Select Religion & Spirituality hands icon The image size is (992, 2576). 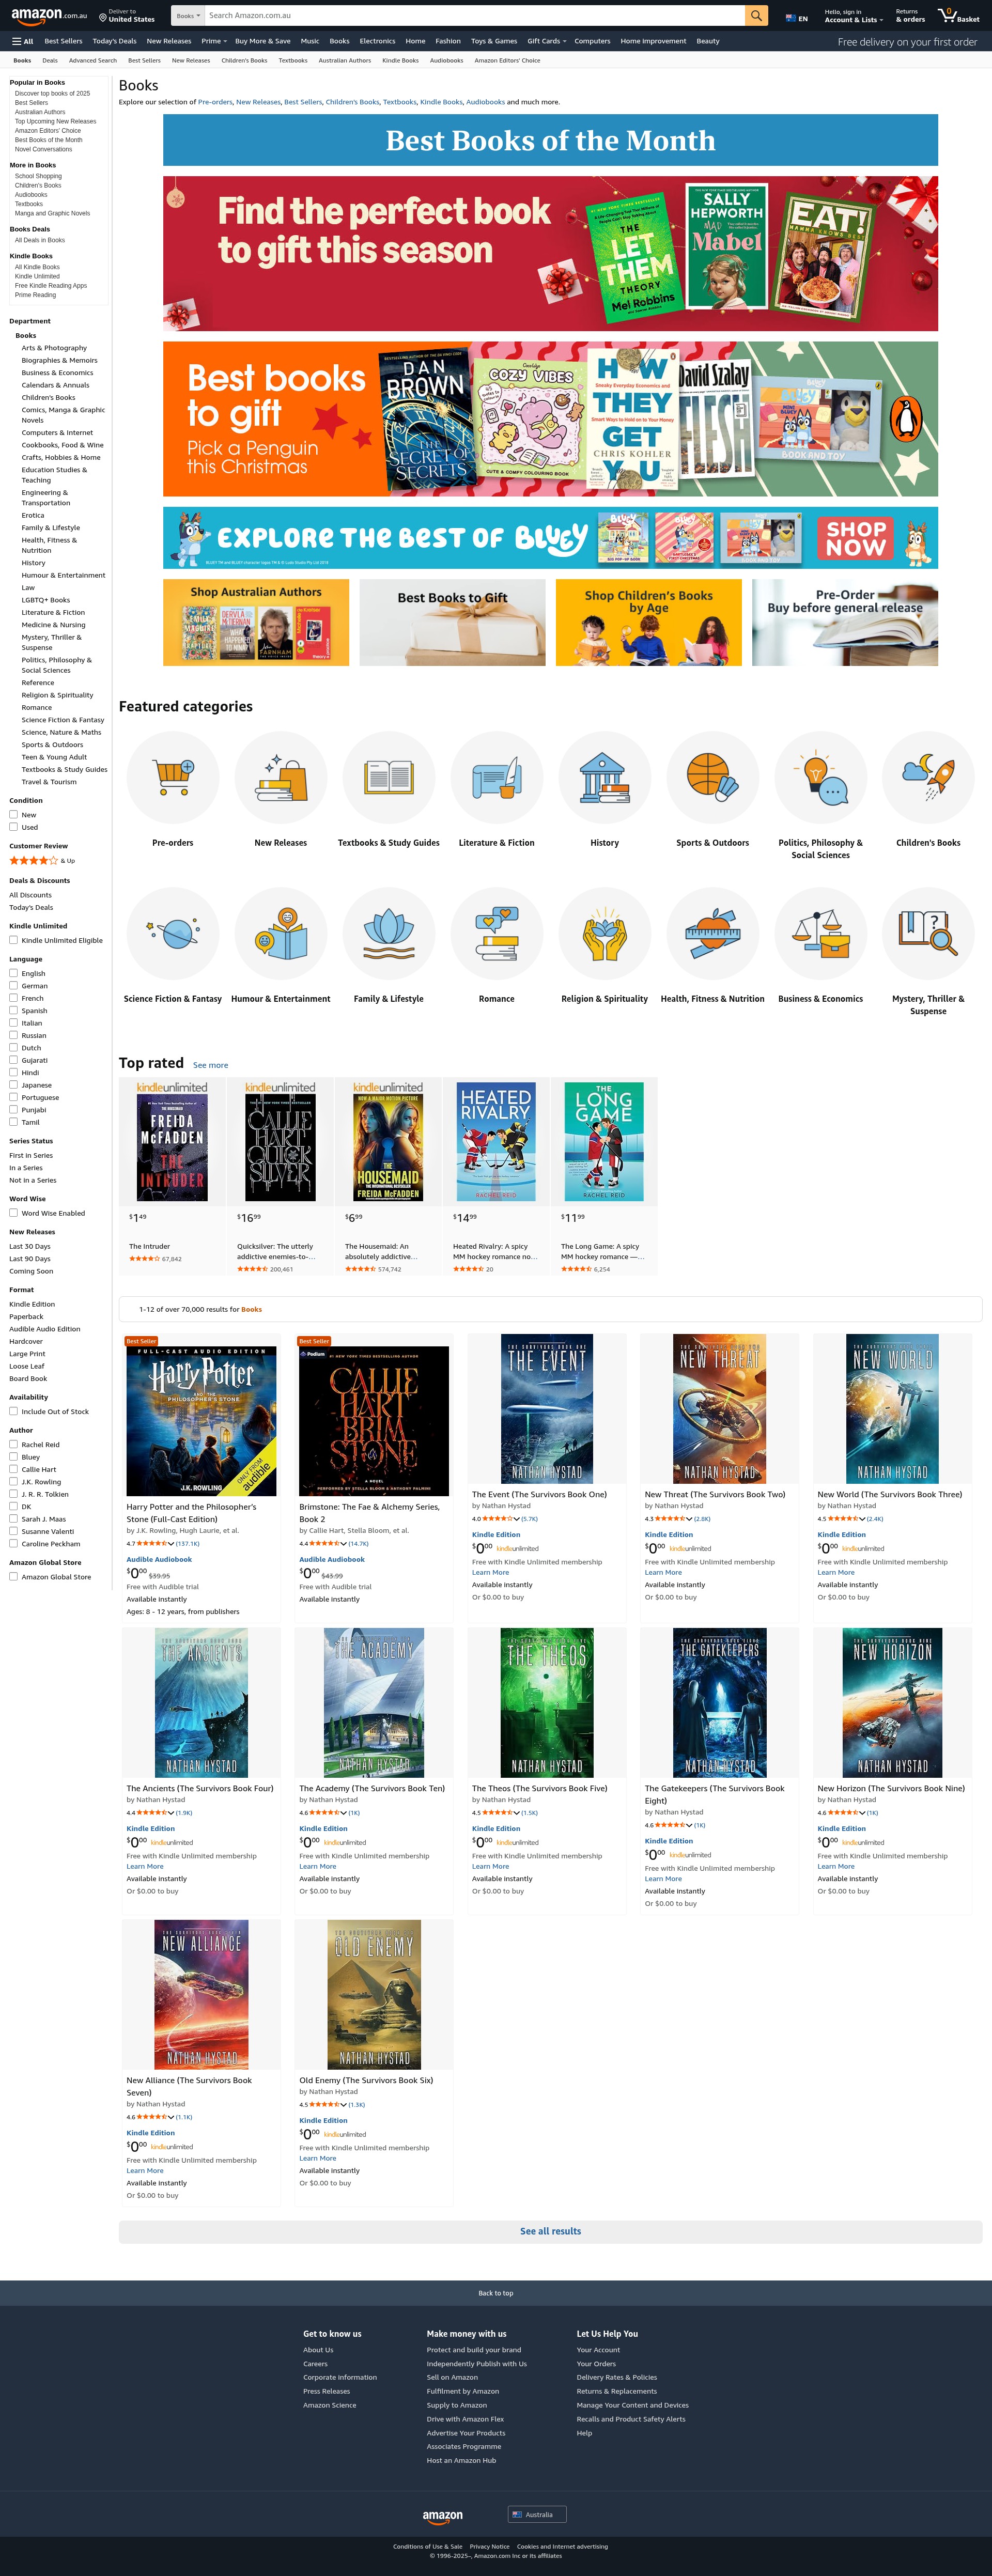click(x=605, y=933)
